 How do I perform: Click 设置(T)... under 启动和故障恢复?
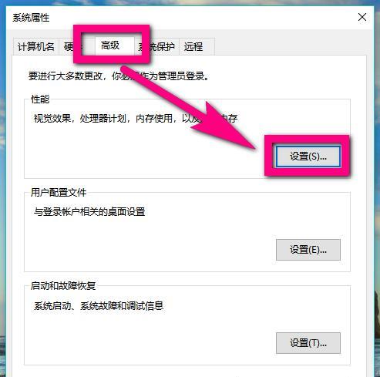click(308, 343)
